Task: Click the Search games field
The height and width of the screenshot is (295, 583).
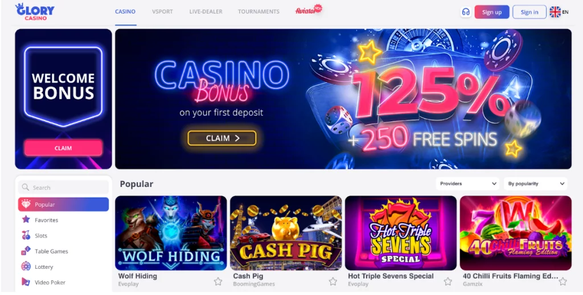Action: (64, 187)
